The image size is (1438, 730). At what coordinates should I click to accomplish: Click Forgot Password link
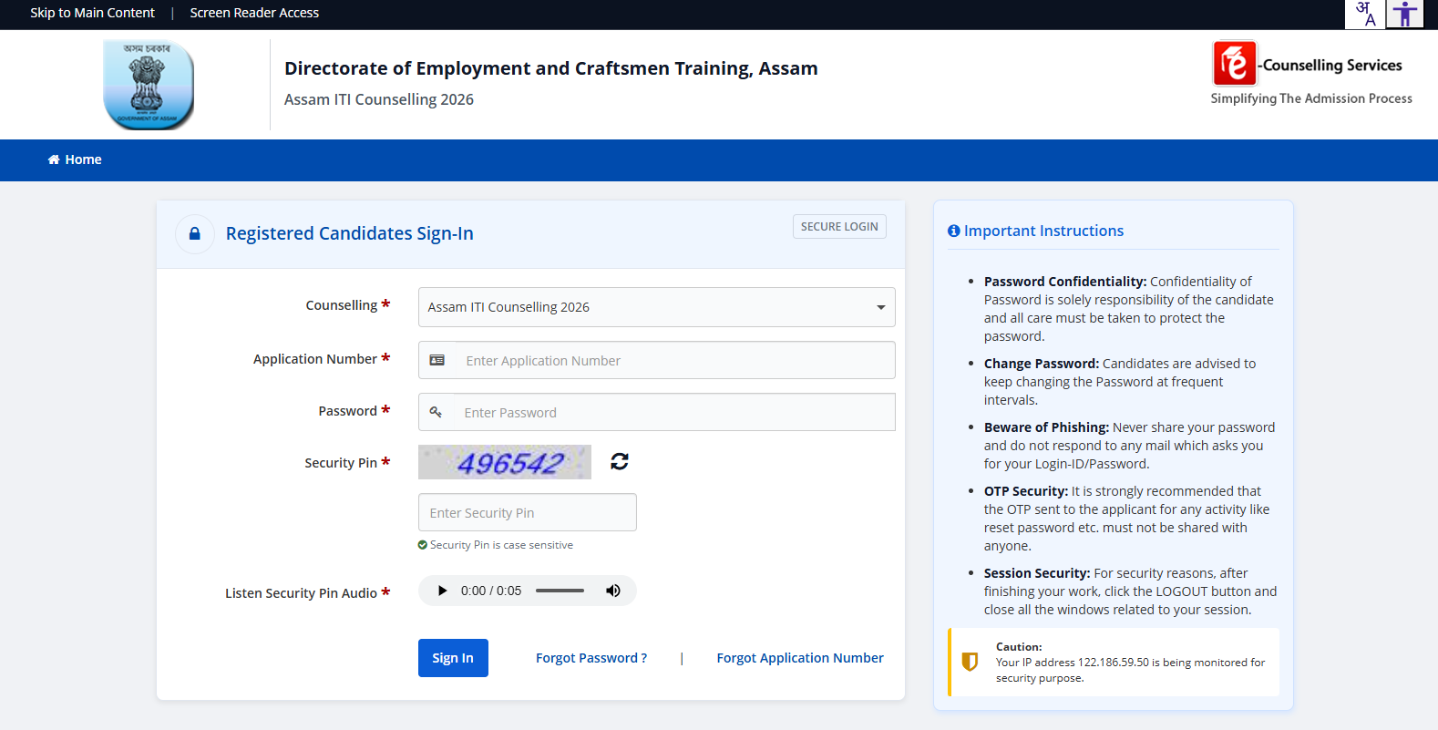[x=591, y=658]
